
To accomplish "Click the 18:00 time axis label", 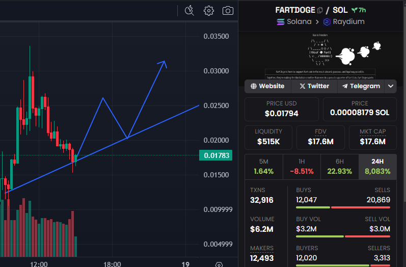I will [x=112, y=264].
